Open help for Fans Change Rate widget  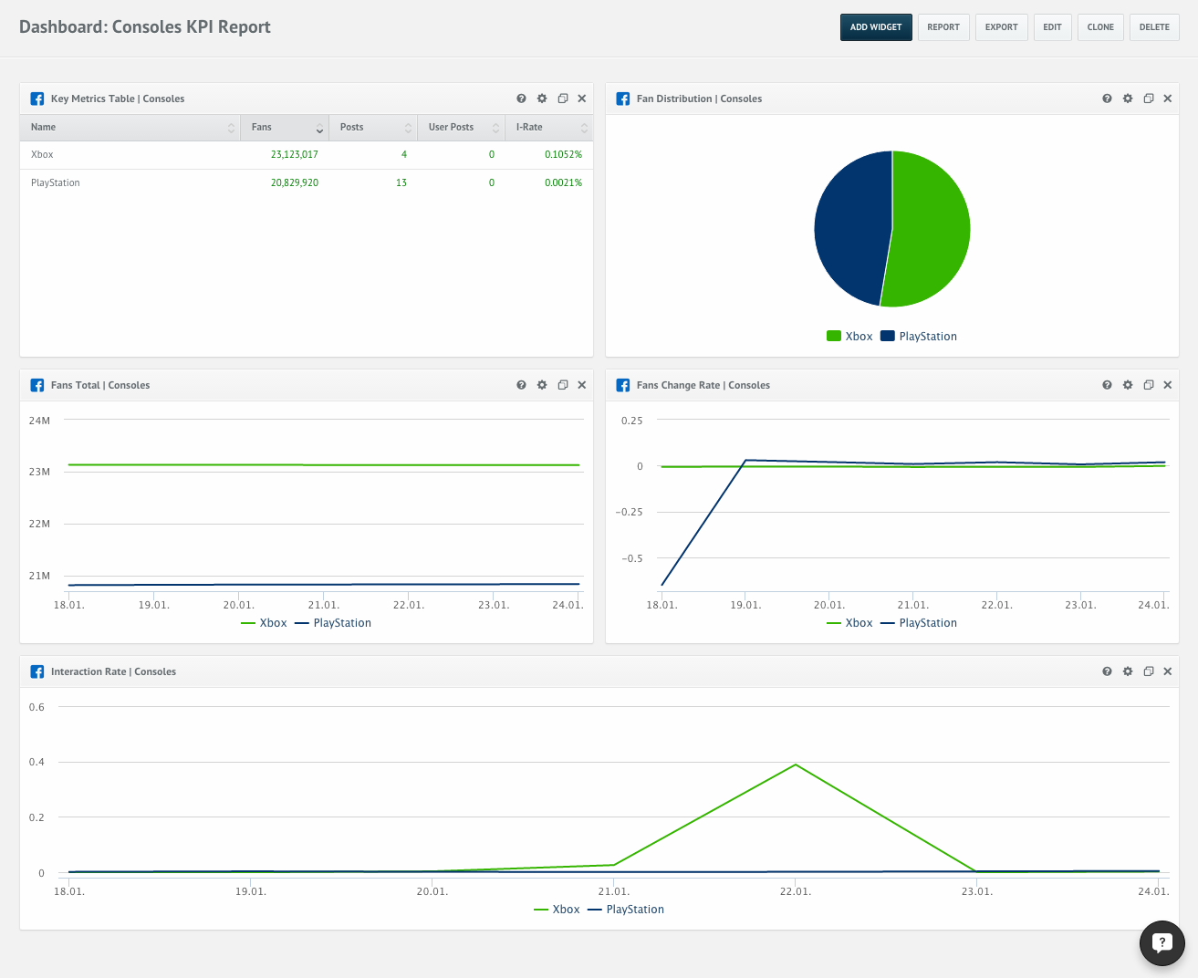click(x=1107, y=385)
